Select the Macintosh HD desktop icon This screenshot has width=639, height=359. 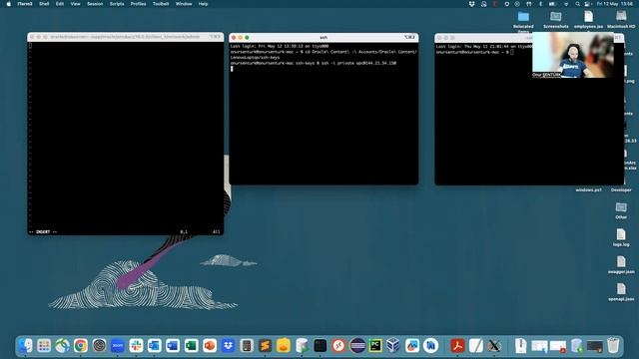[x=621, y=17]
